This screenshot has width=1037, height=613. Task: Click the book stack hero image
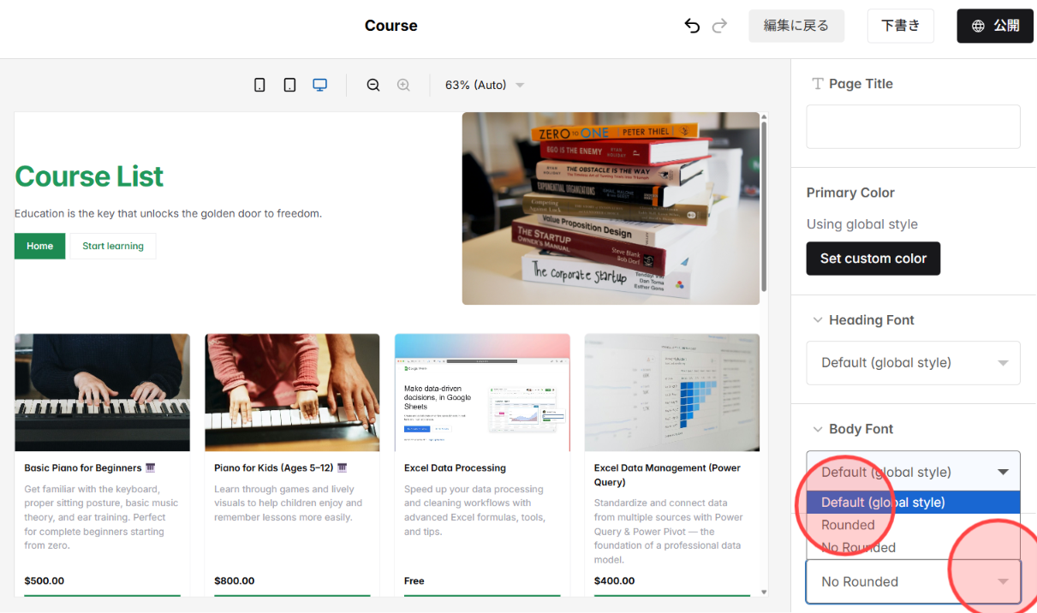click(611, 208)
